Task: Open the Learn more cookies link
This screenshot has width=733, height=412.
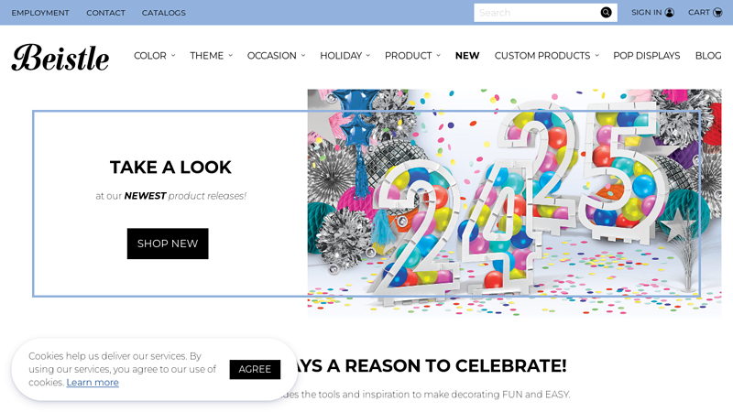Action: click(x=93, y=382)
